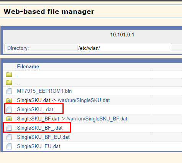Go to parent directory '..' link

point(18,84)
